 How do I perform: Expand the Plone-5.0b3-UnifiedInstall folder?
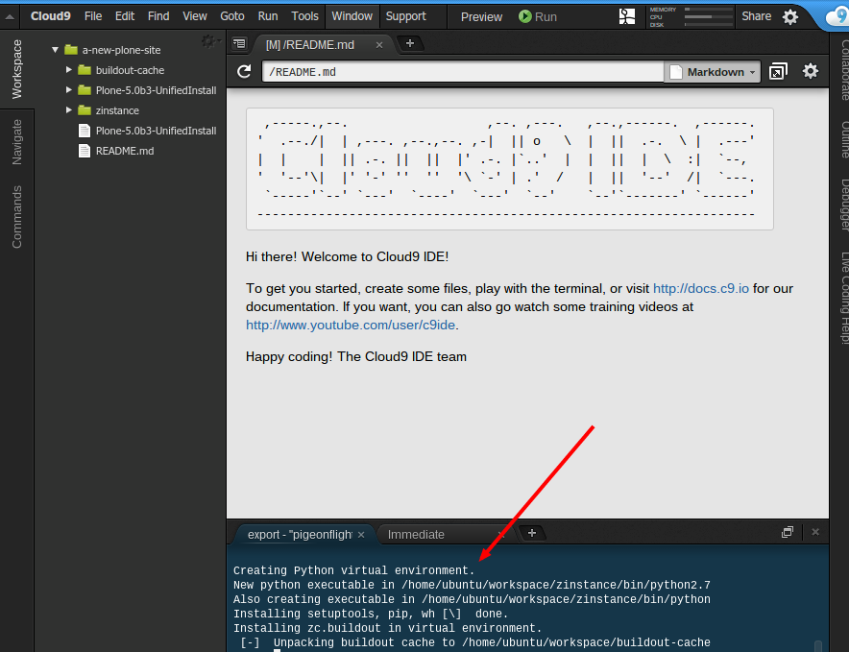click(69, 90)
